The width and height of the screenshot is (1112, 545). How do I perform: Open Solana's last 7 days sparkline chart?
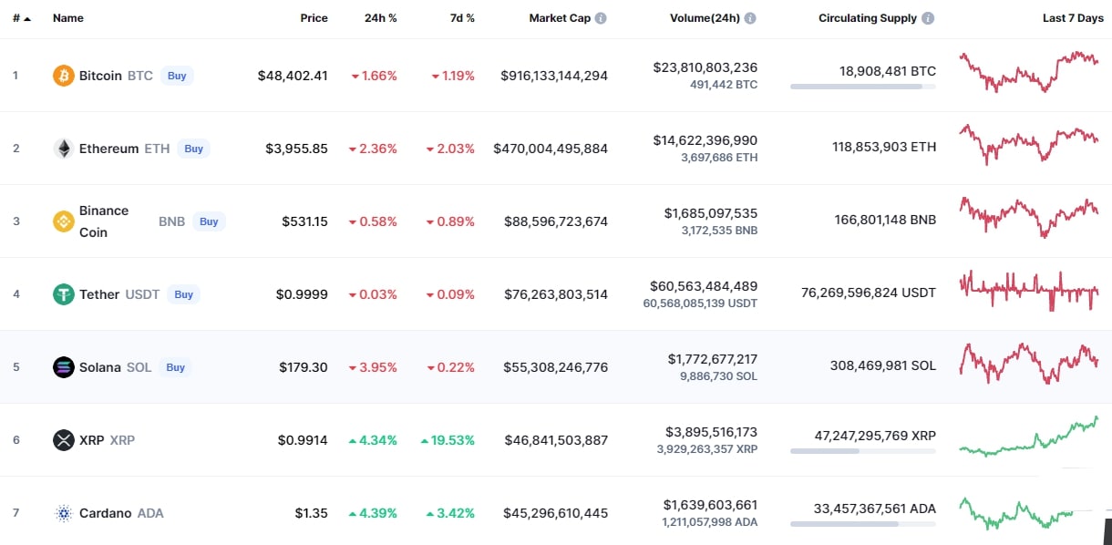point(1029,364)
